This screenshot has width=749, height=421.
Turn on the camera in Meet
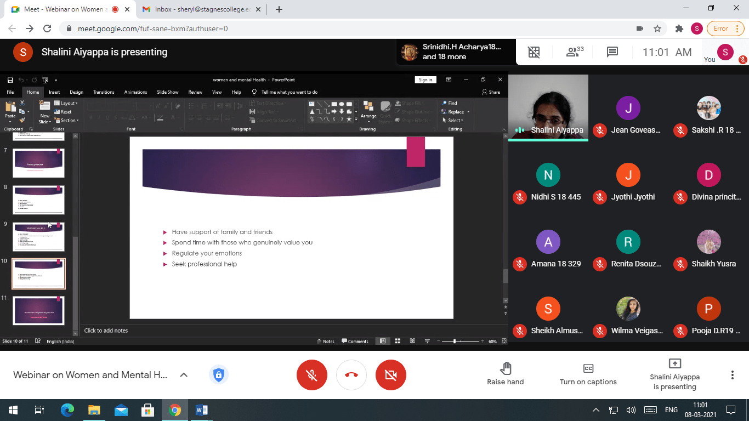[391, 375]
